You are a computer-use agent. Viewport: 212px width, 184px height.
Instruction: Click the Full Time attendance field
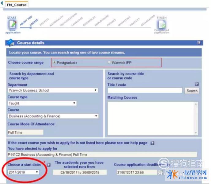point(25,132)
